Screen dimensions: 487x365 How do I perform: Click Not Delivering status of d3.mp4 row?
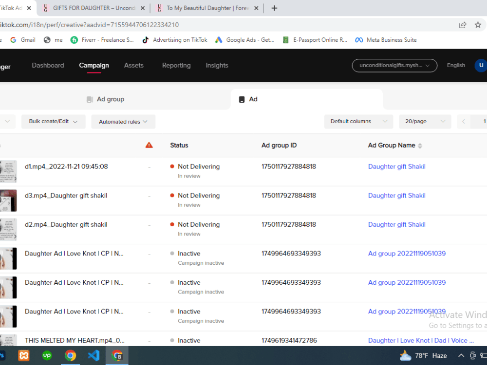(199, 195)
